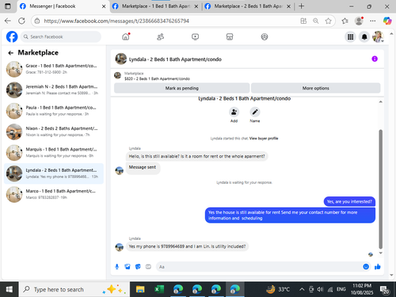The image size is (396, 297).
Task: Open the Video (Watch) icon
Action: 195,36
